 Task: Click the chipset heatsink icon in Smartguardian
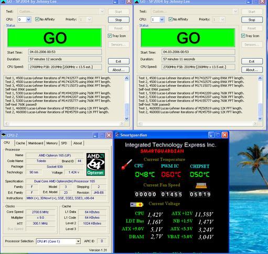pos(201,185)
